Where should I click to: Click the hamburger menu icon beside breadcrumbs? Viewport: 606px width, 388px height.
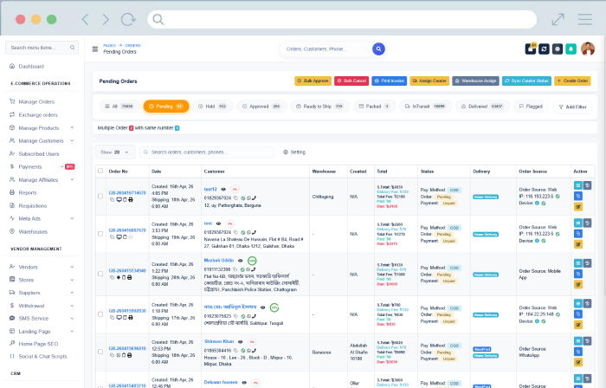[x=95, y=49]
